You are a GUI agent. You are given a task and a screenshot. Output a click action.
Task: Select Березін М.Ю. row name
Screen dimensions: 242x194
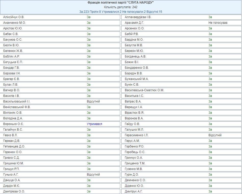134,51
